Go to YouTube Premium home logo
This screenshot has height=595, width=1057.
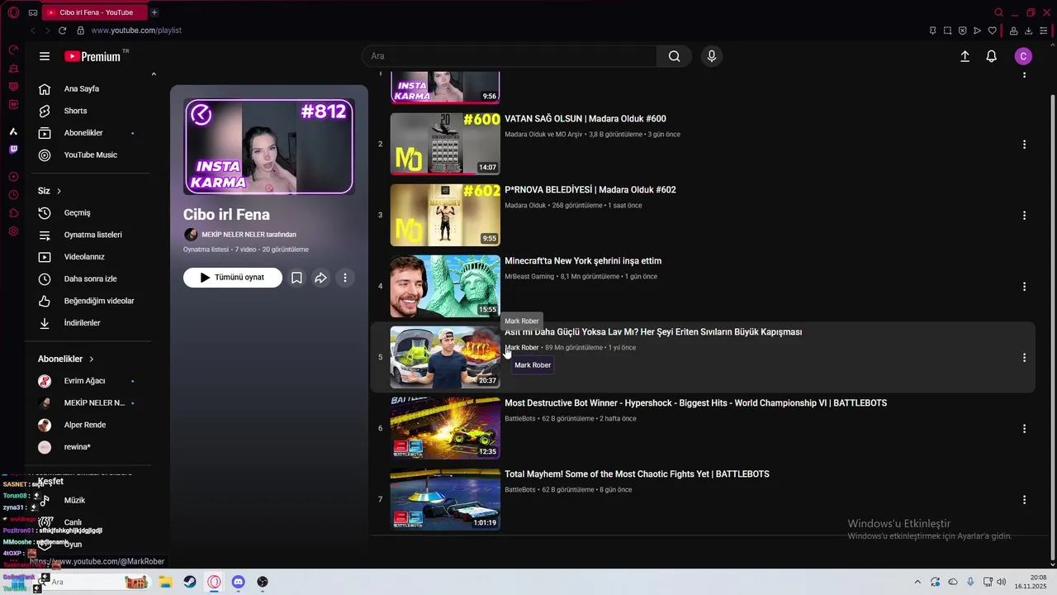pyautogui.click(x=92, y=56)
